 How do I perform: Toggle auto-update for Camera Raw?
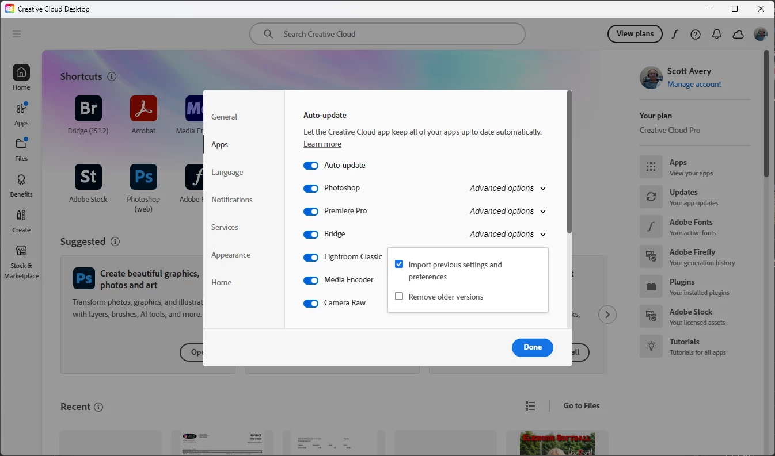[311, 304]
